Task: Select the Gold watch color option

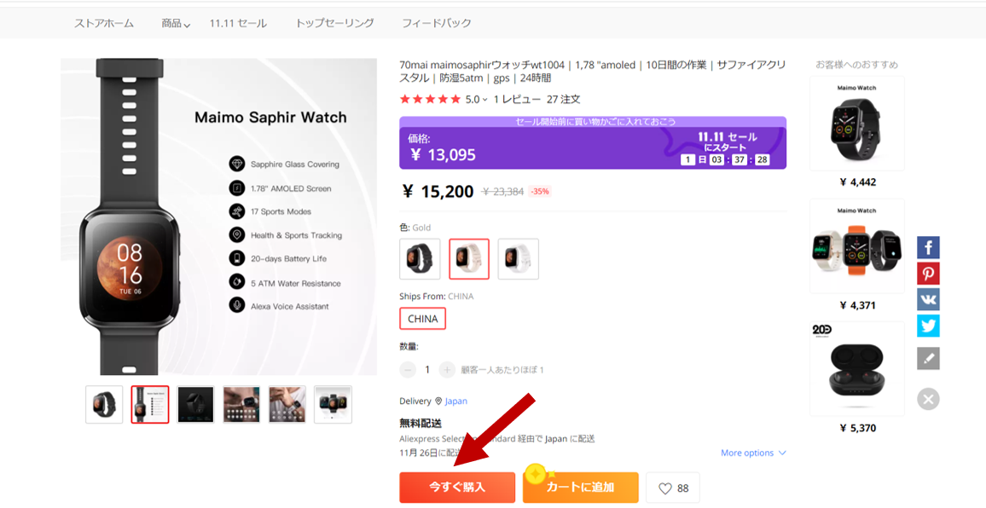Action: point(469,258)
